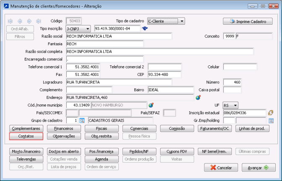Click the Caixa postal field
Screen dimensions: 282x181
point(232,90)
